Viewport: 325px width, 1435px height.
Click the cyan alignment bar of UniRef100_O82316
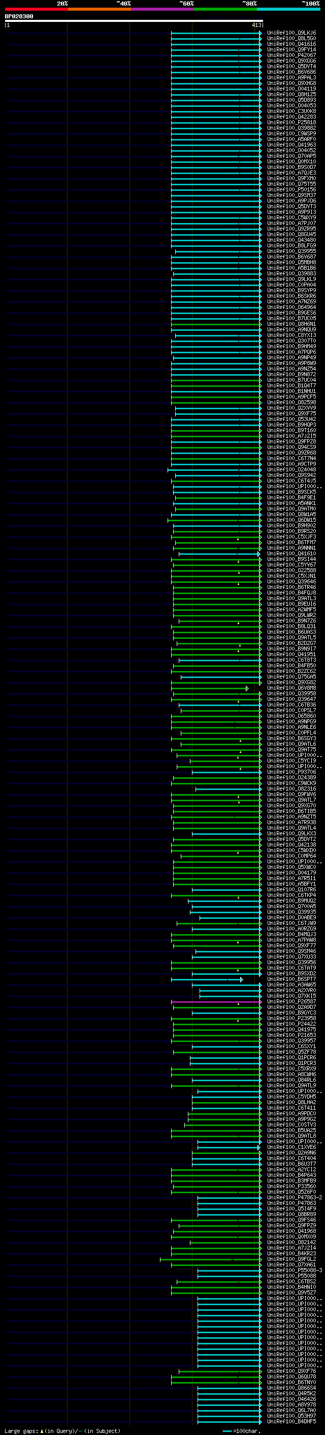click(228, 790)
